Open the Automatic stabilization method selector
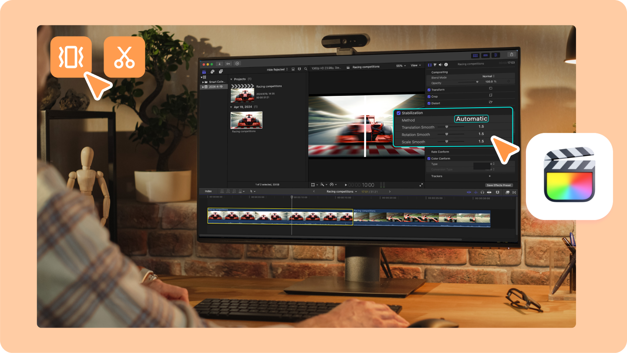 tap(471, 118)
